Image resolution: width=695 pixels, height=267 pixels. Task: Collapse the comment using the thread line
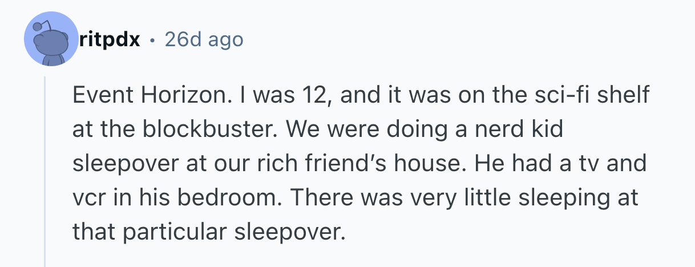[x=45, y=171]
